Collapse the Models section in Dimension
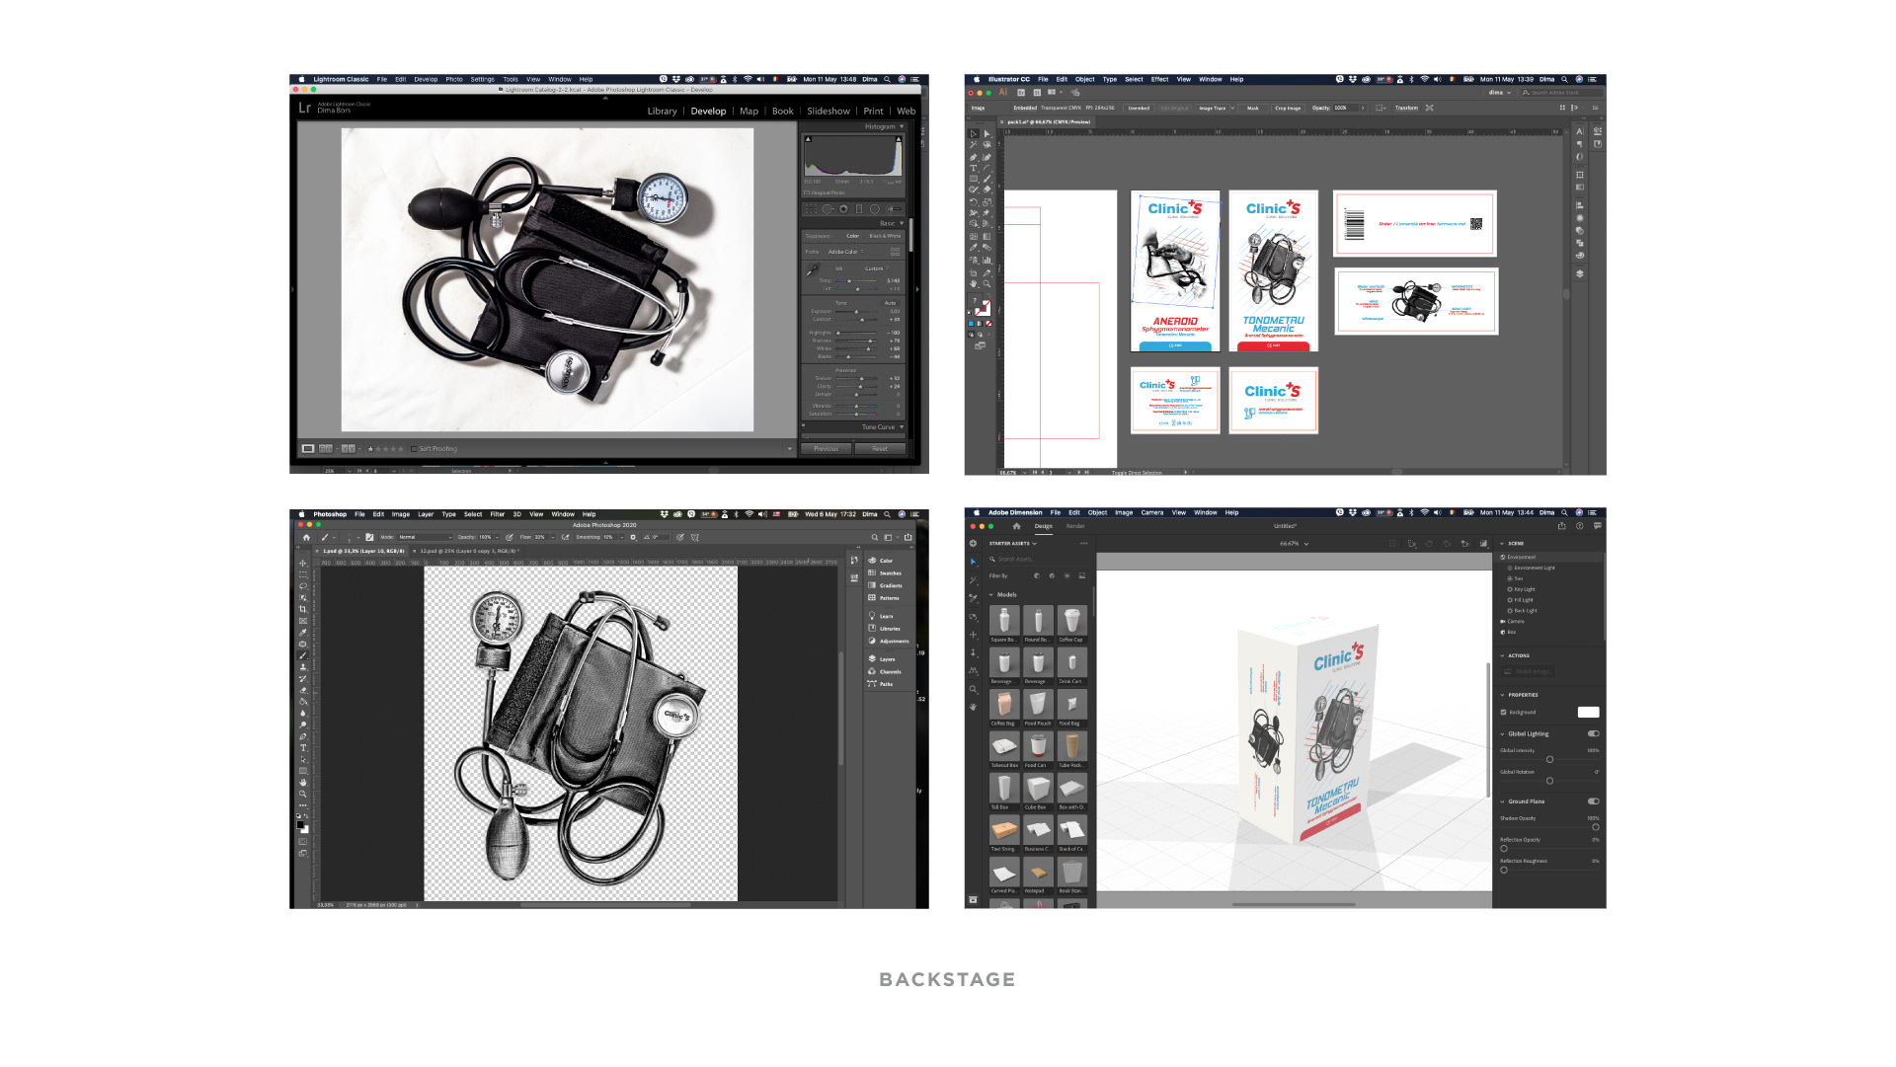The width and height of the screenshot is (1896, 1067). pos(991,595)
